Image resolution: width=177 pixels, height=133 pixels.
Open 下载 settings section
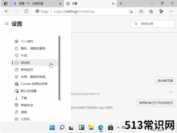(35, 98)
